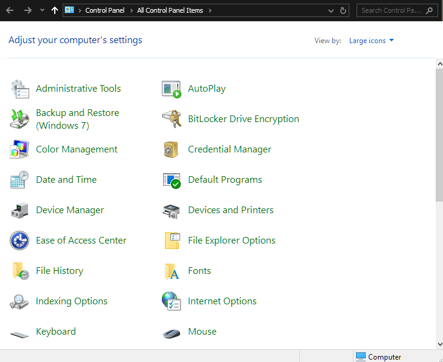Open the Date and Time calendar icon
443x362 pixels.
[x=19, y=180]
